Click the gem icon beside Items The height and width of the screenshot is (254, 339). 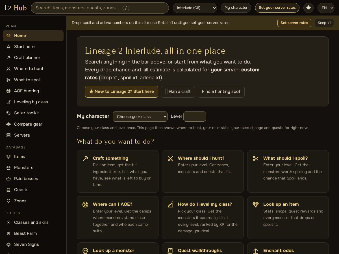pos(8,157)
